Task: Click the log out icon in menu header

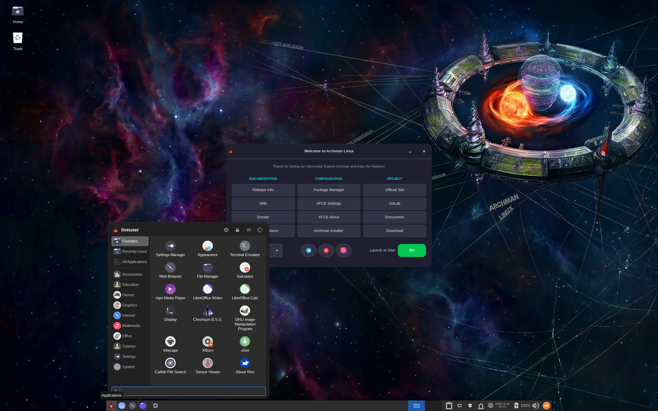Action: click(x=260, y=230)
